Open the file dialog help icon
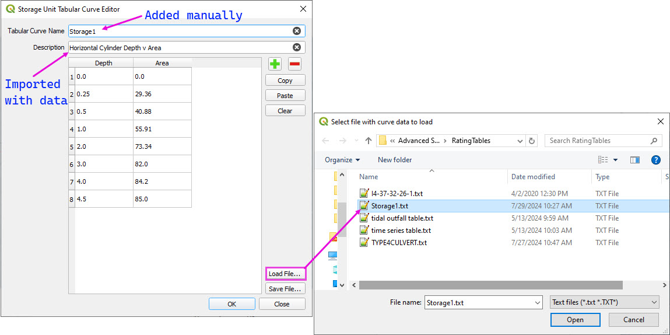670x335 pixels. click(655, 160)
